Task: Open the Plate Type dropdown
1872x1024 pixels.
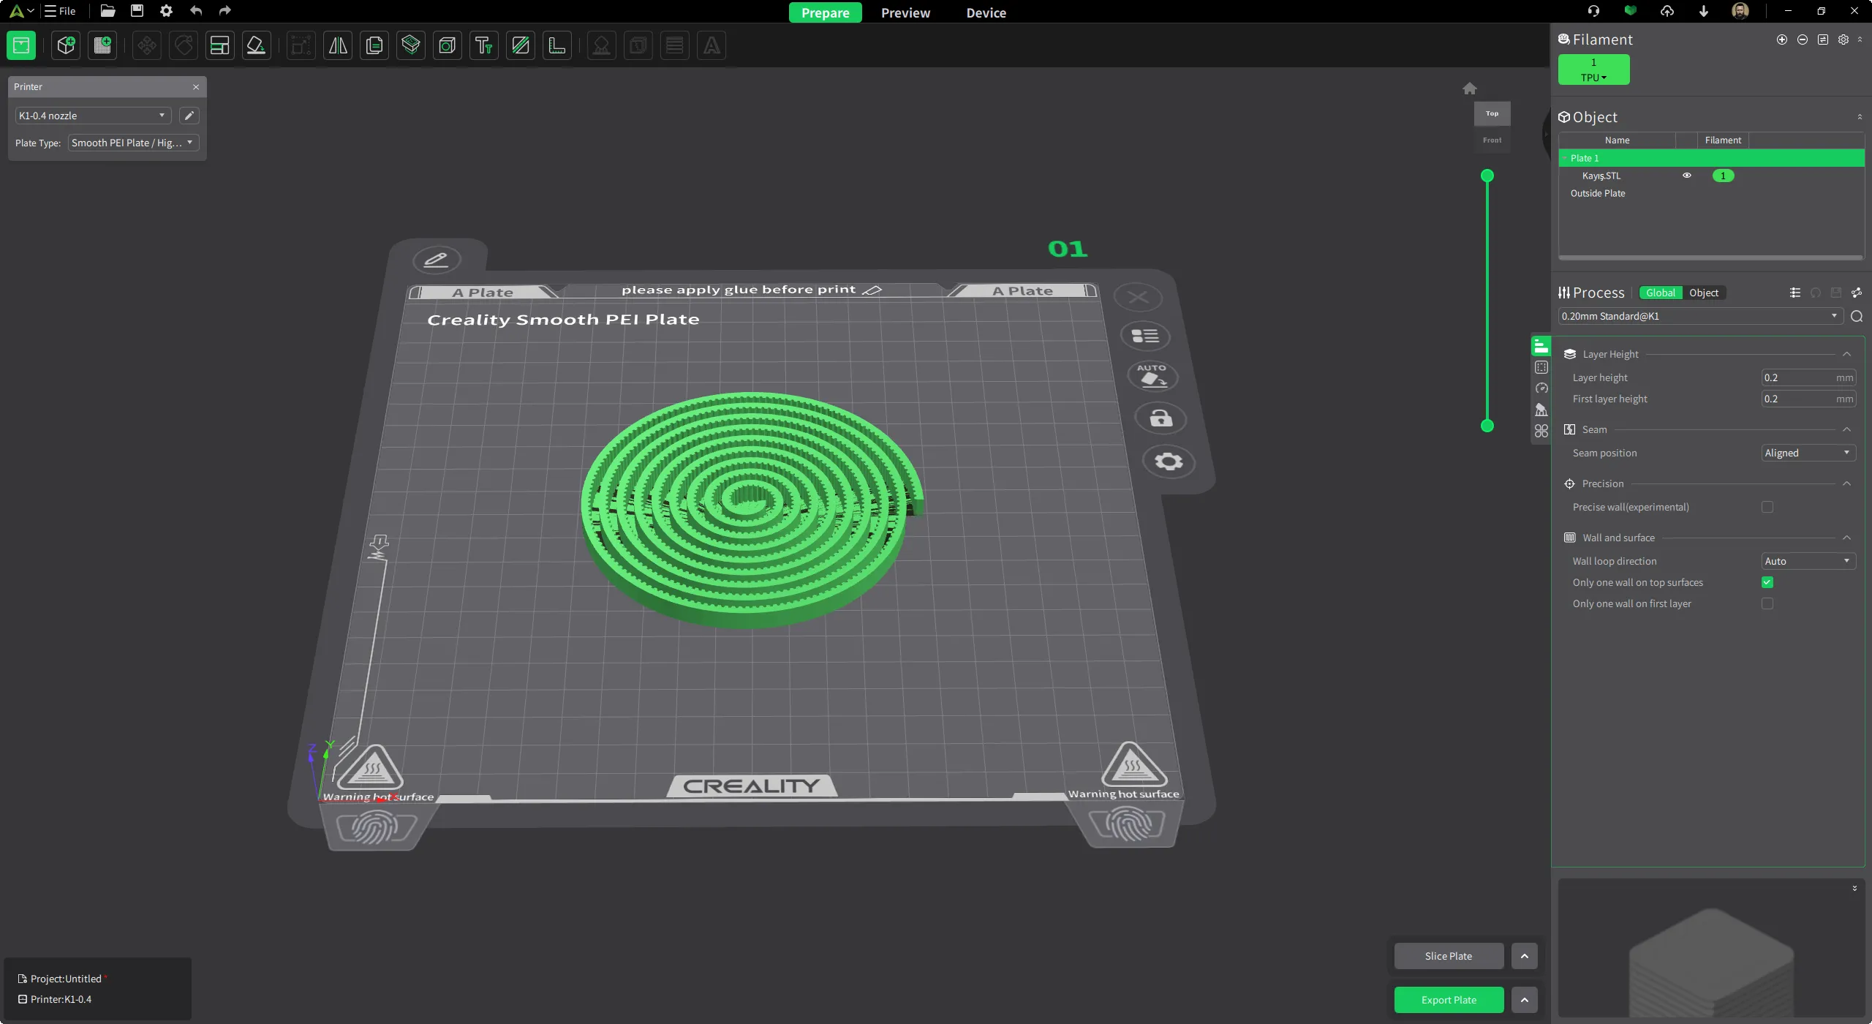Action: coord(132,143)
